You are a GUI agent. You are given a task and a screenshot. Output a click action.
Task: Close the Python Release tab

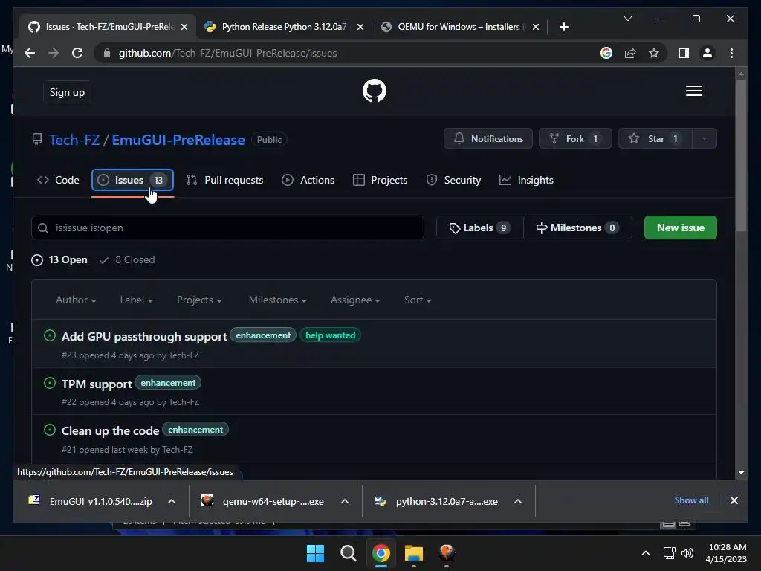tap(360, 27)
